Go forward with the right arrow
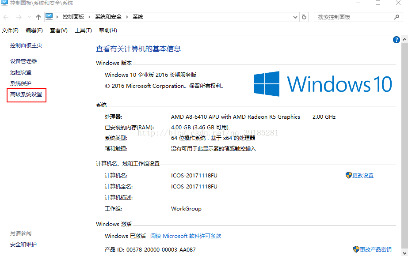Image resolution: width=408 pixels, height=256 pixels. 19,17
